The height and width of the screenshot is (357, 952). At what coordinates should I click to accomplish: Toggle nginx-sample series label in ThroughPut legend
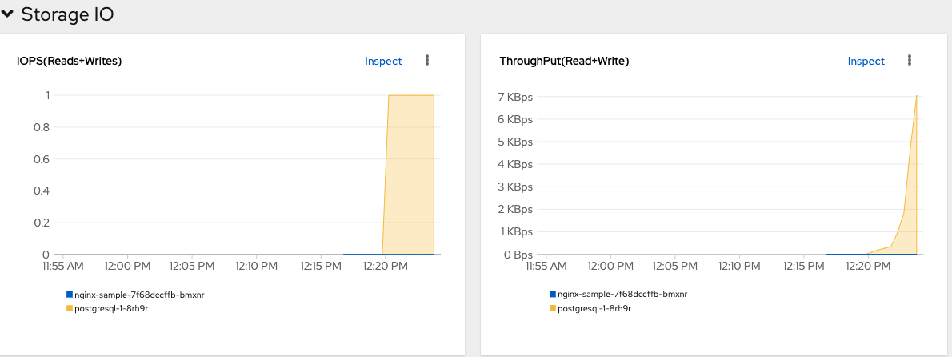622,295
